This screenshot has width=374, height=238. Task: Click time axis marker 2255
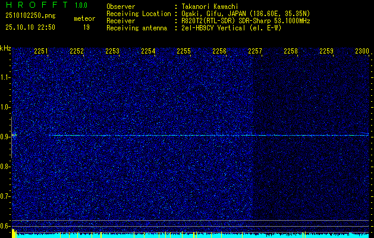click(184, 51)
